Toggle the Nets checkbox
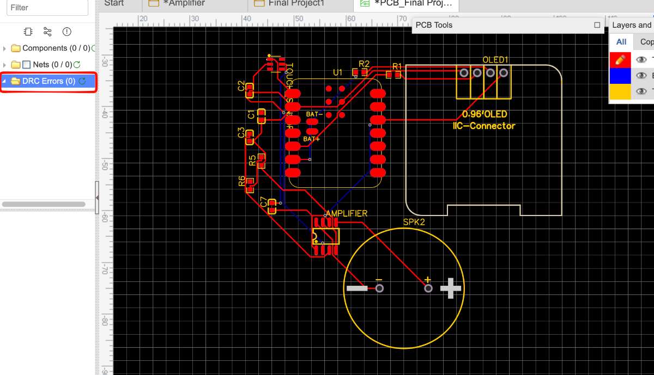The height and width of the screenshot is (375, 654). (26, 65)
